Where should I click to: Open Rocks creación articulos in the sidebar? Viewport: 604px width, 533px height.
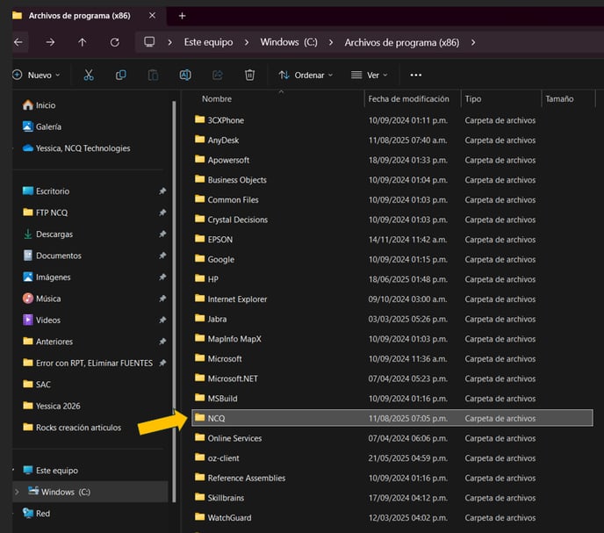pos(72,428)
